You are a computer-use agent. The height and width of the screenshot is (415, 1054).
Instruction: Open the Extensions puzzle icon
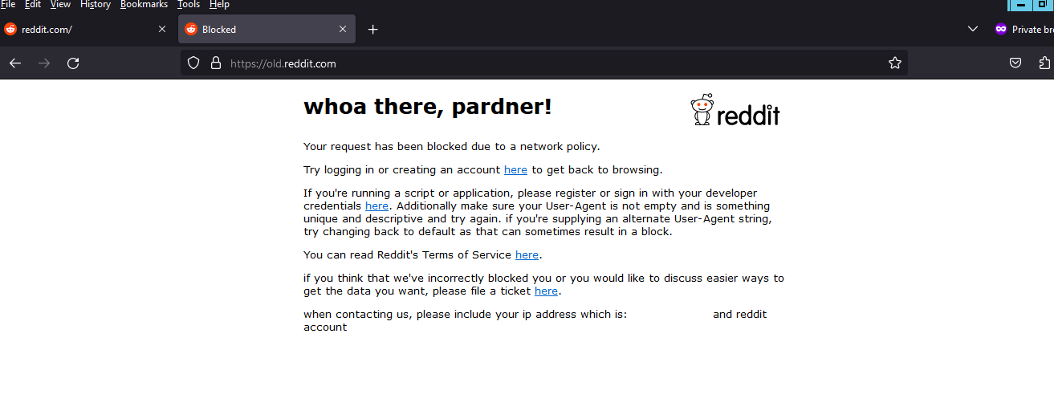pyautogui.click(x=1044, y=63)
